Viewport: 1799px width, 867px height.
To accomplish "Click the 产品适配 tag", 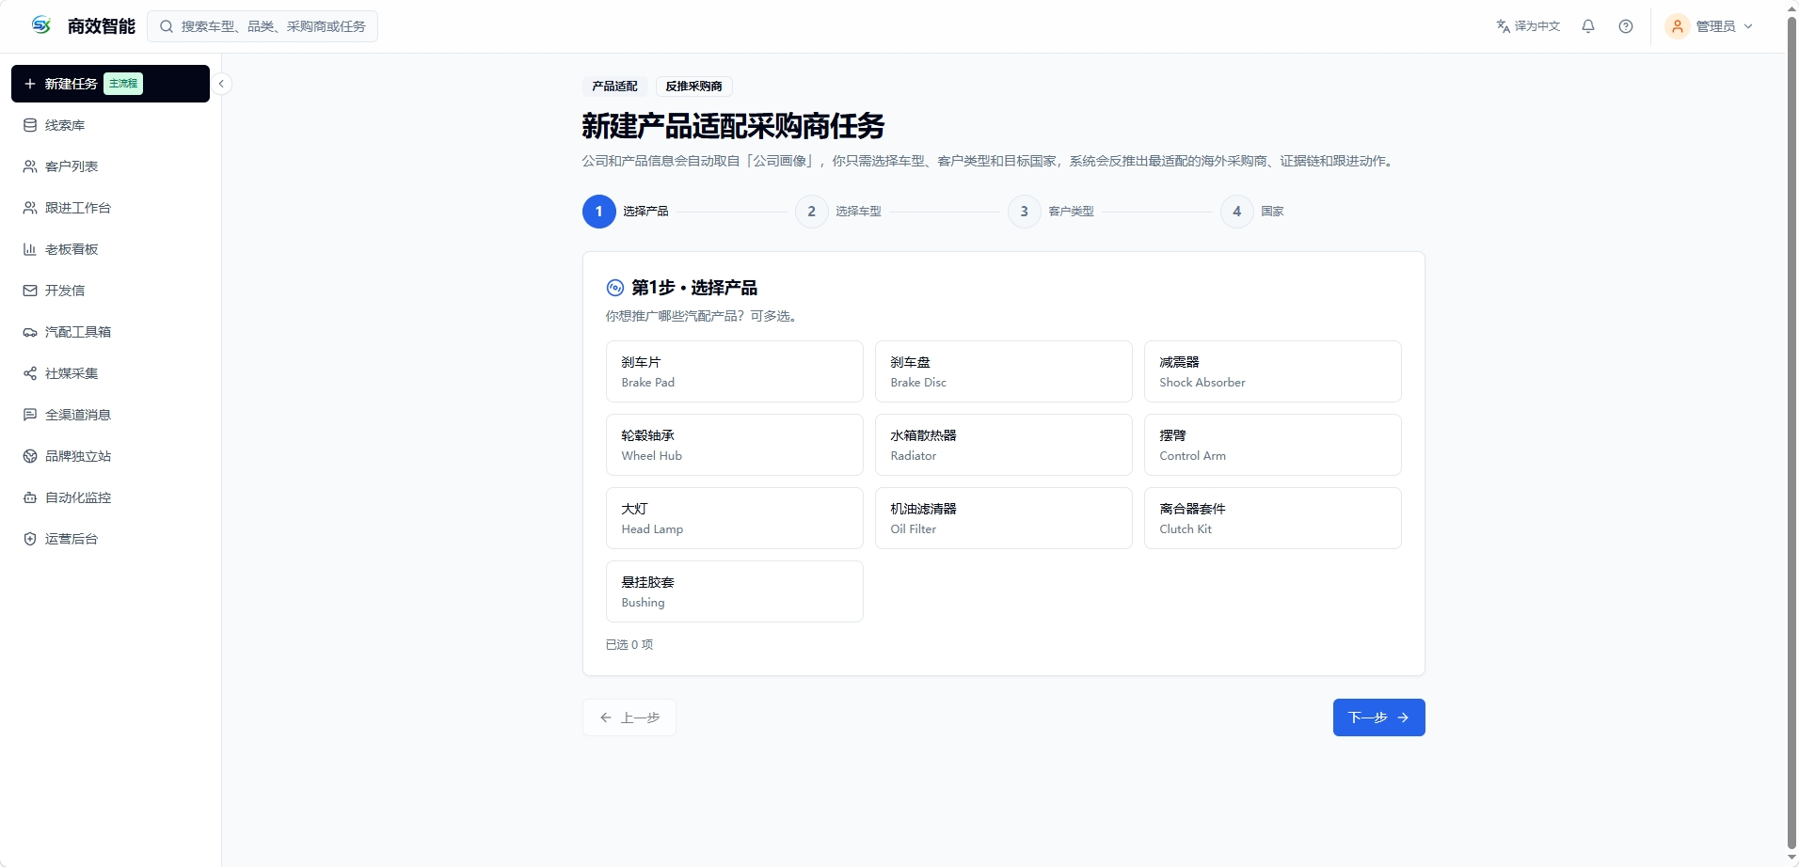I will pos(614,87).
